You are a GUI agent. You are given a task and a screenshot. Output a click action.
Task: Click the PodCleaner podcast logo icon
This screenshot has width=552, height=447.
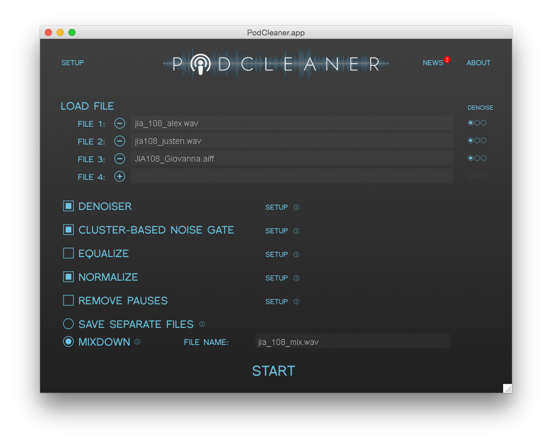(201, 64)
